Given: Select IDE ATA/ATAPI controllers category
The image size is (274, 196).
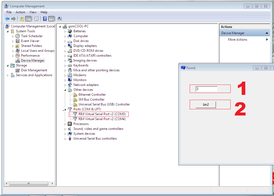Looking at the screenshot, I should (x=92, y=56).
